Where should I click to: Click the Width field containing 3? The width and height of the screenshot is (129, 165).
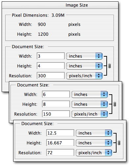pyautogui.click(x=51, y=56)
